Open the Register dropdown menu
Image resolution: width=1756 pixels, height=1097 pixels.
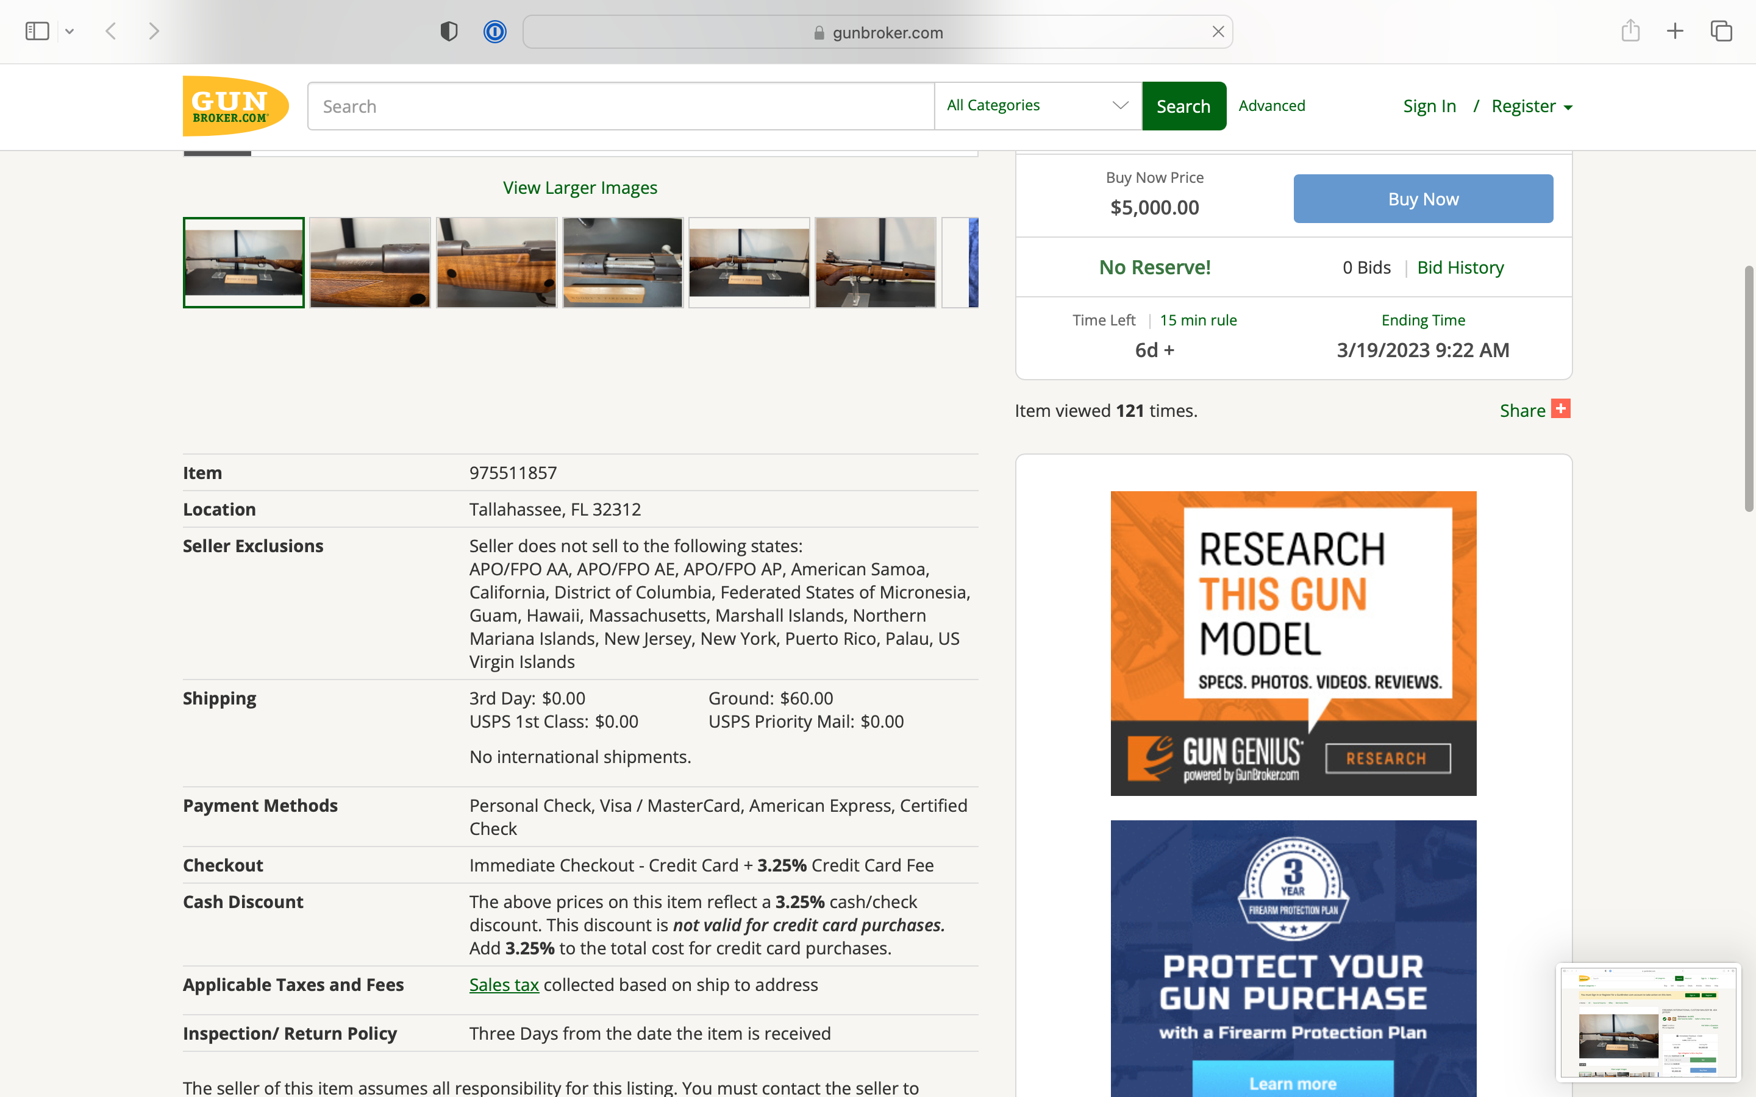pos(1531,107)
